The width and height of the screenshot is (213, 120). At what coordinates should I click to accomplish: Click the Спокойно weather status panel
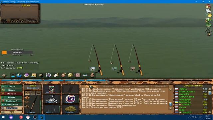click(x=33, y=87)
